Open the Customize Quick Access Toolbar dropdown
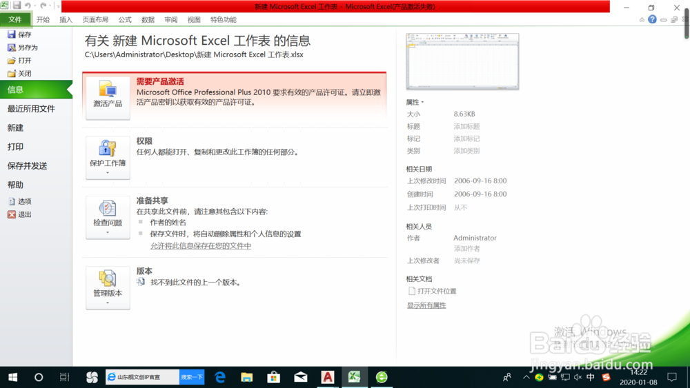The width and height of the screenshot is (690, 388). coord(58,6)
